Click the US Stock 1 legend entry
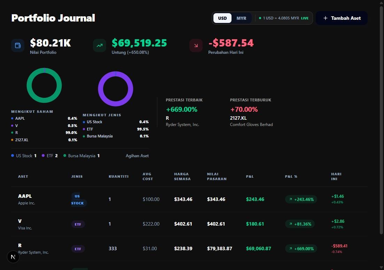 click(24, 156)
